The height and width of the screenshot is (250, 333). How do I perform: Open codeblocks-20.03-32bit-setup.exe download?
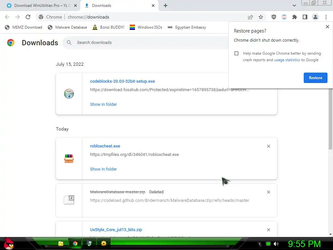(122, 81)
